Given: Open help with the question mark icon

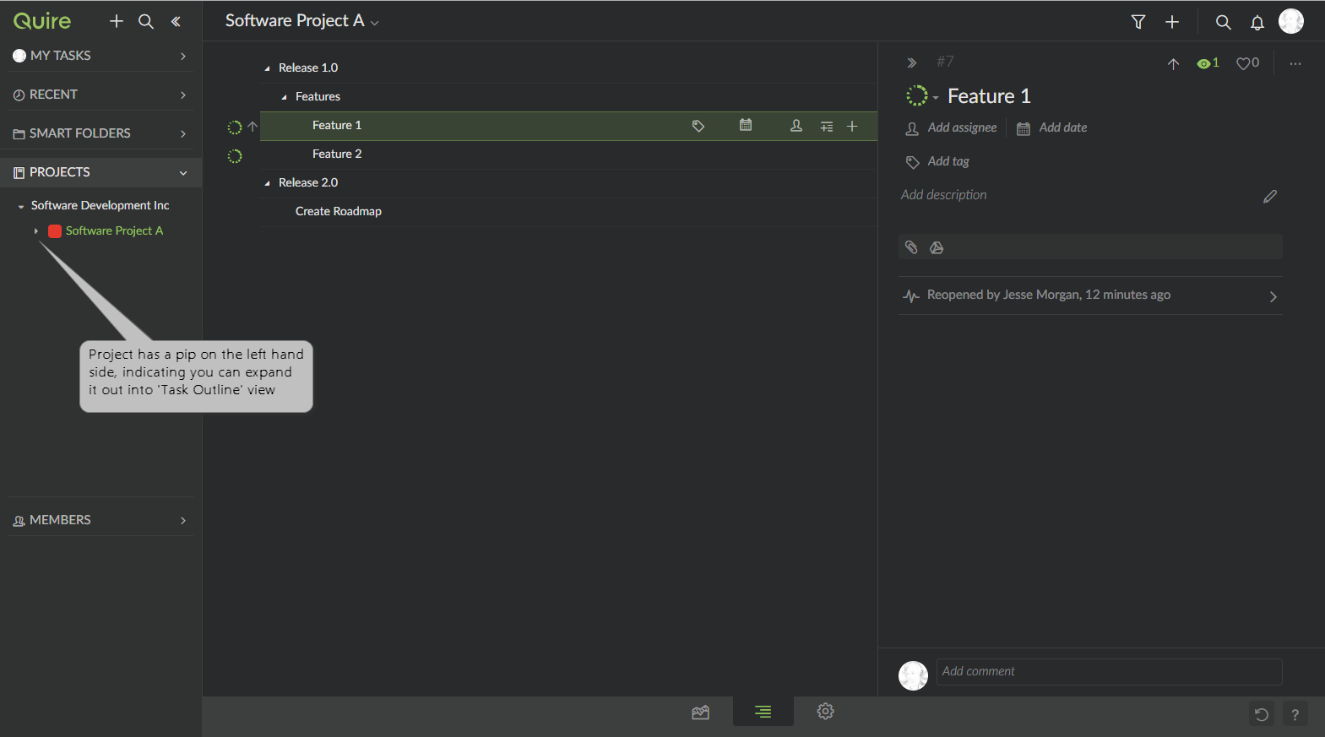Looking at the screenshot, I should (1295, 714).
